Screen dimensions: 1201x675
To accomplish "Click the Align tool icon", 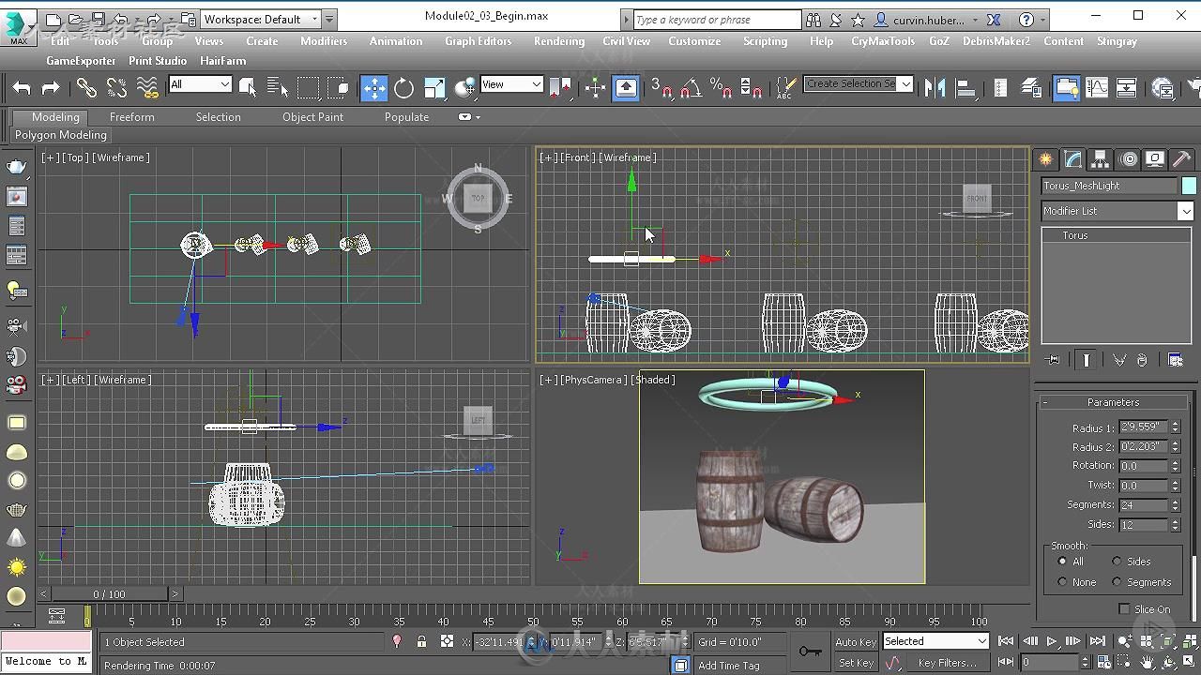I will pos(965,88).
